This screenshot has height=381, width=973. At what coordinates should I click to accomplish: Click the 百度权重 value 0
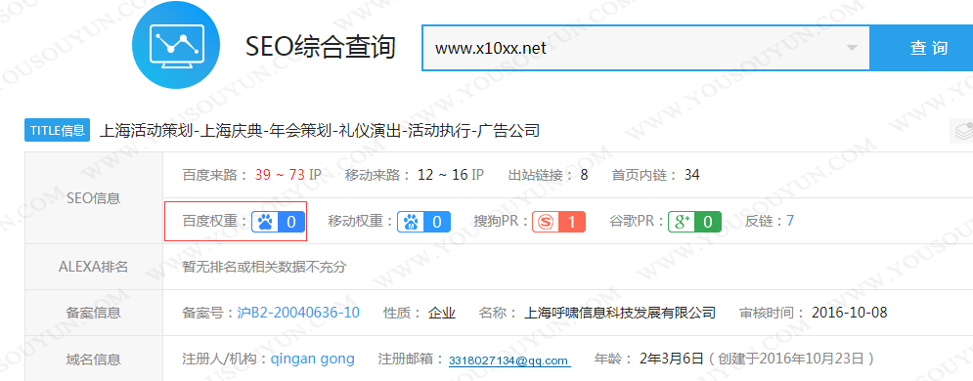[291, 222]
